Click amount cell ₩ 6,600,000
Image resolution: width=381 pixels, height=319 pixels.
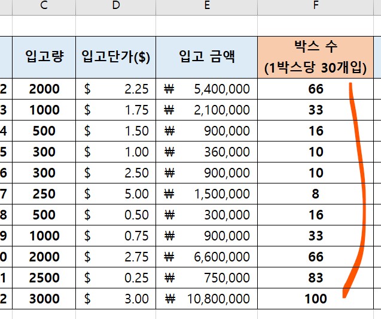click(206, 257)
